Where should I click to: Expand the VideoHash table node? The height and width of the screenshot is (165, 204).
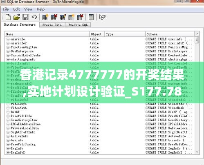coord(8,108)
